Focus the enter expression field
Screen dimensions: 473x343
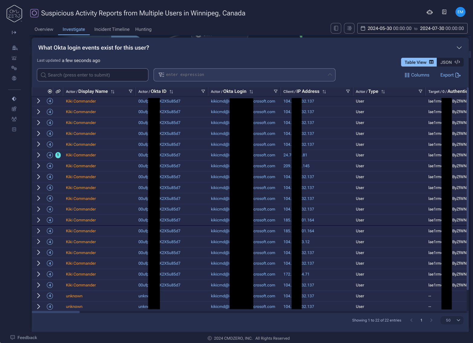click(245, 75)
